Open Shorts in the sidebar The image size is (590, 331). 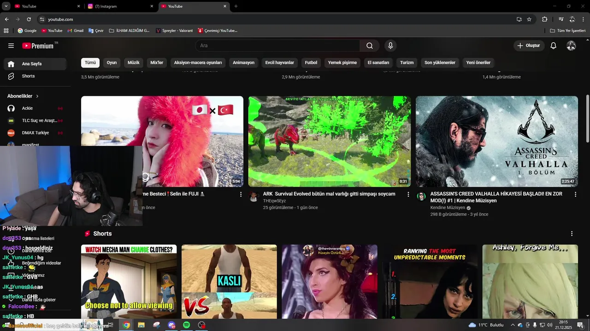pyautogui.click(x=35, y=76)
